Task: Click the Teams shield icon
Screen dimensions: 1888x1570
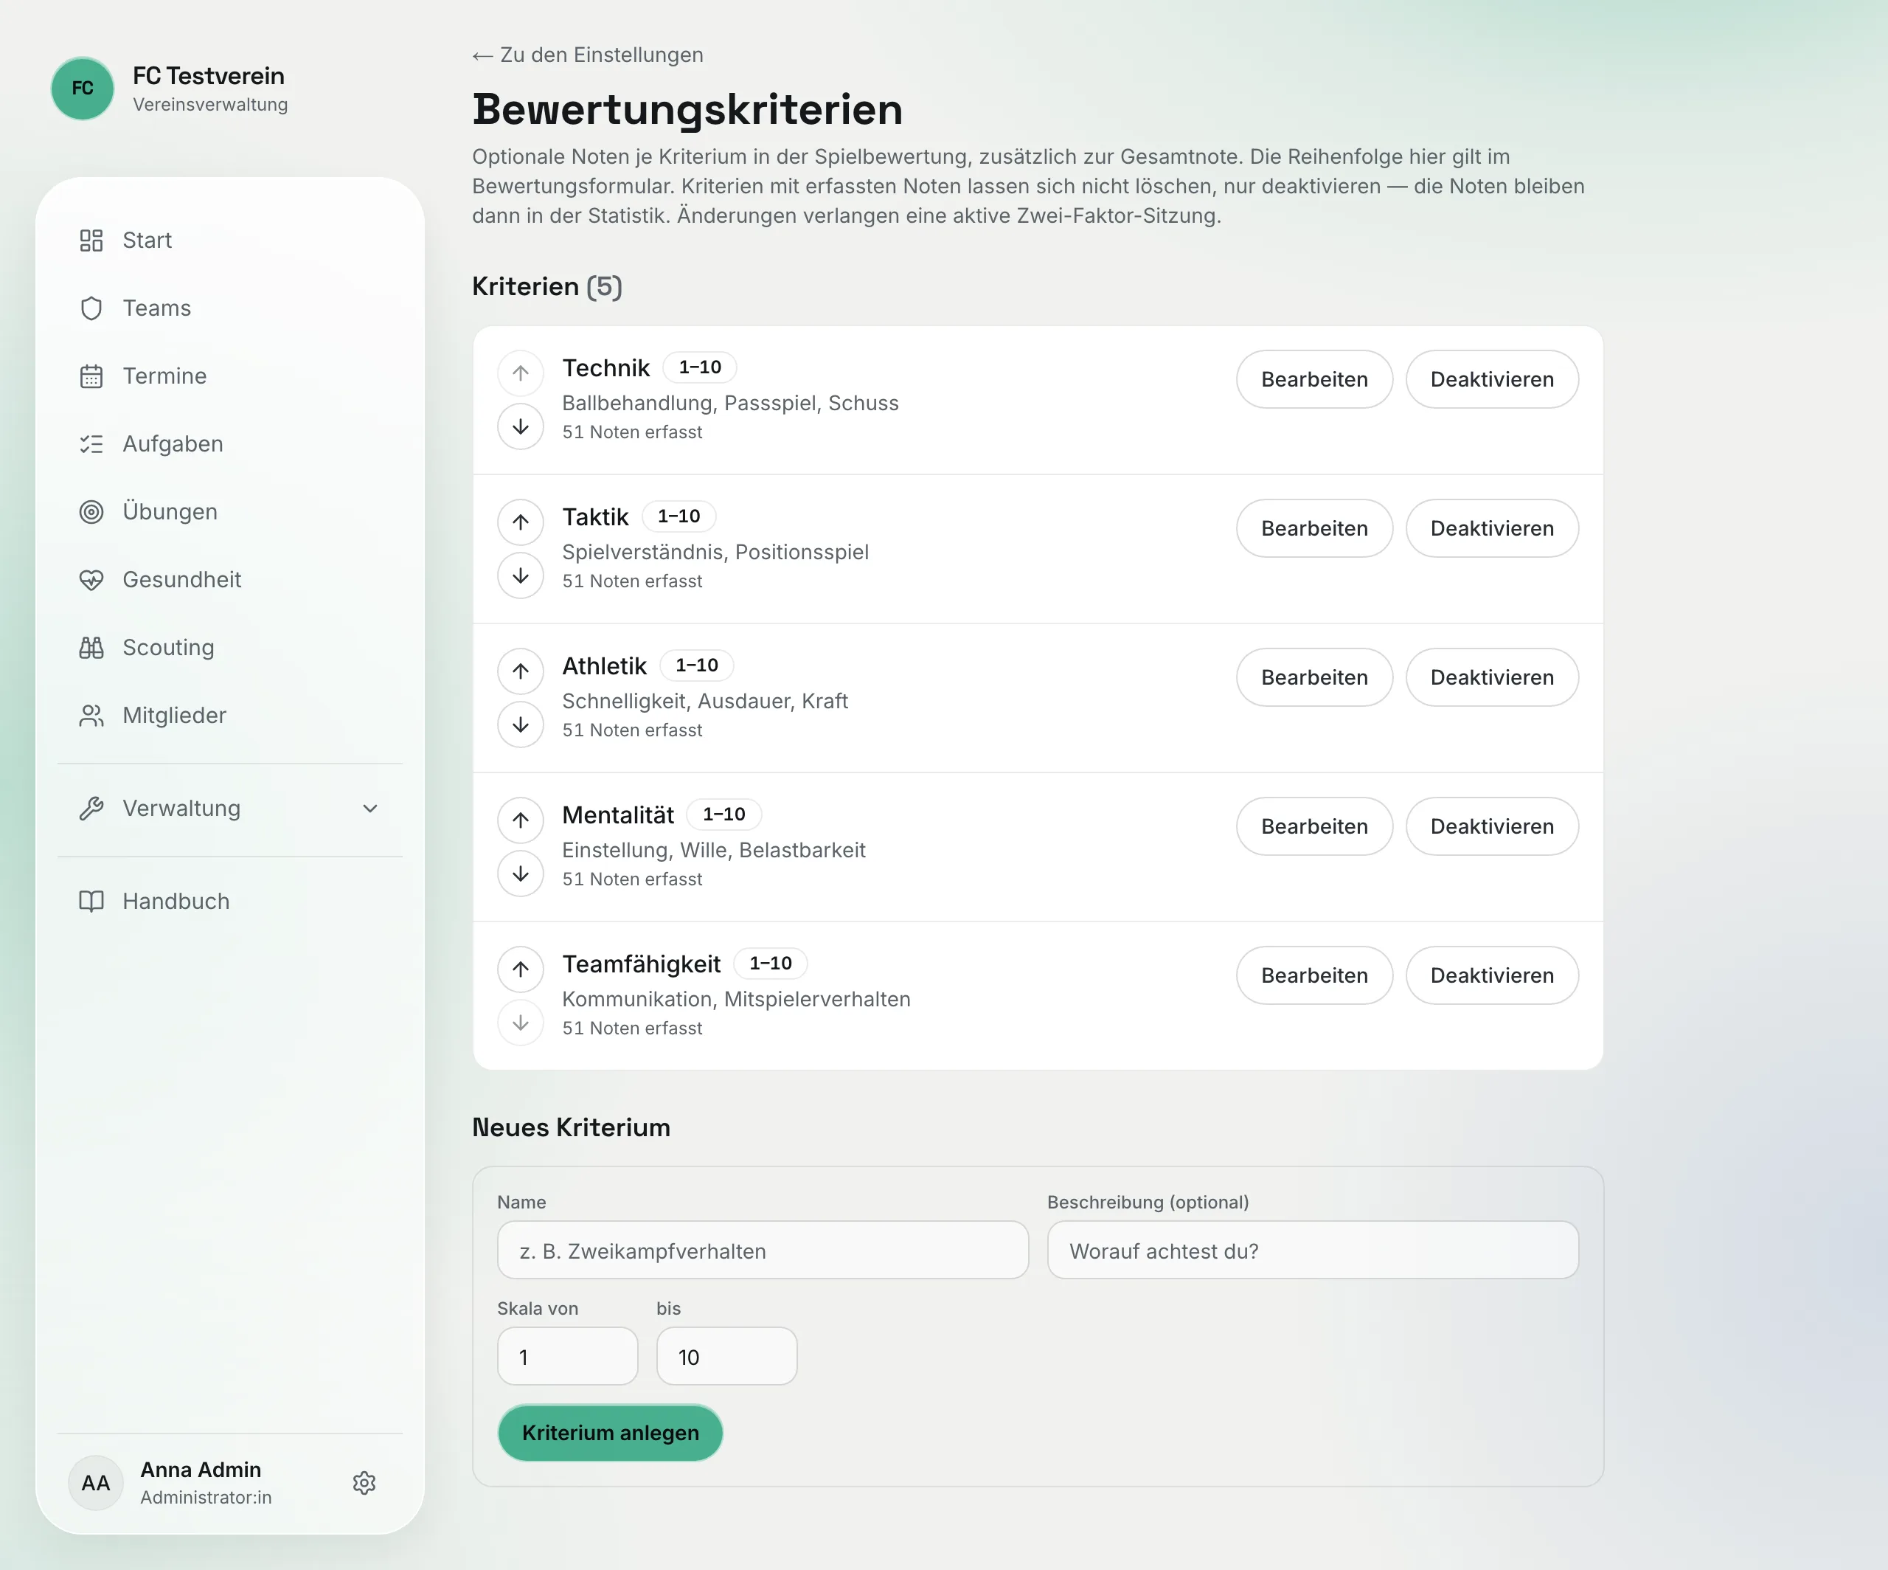Action: (91, 308)
